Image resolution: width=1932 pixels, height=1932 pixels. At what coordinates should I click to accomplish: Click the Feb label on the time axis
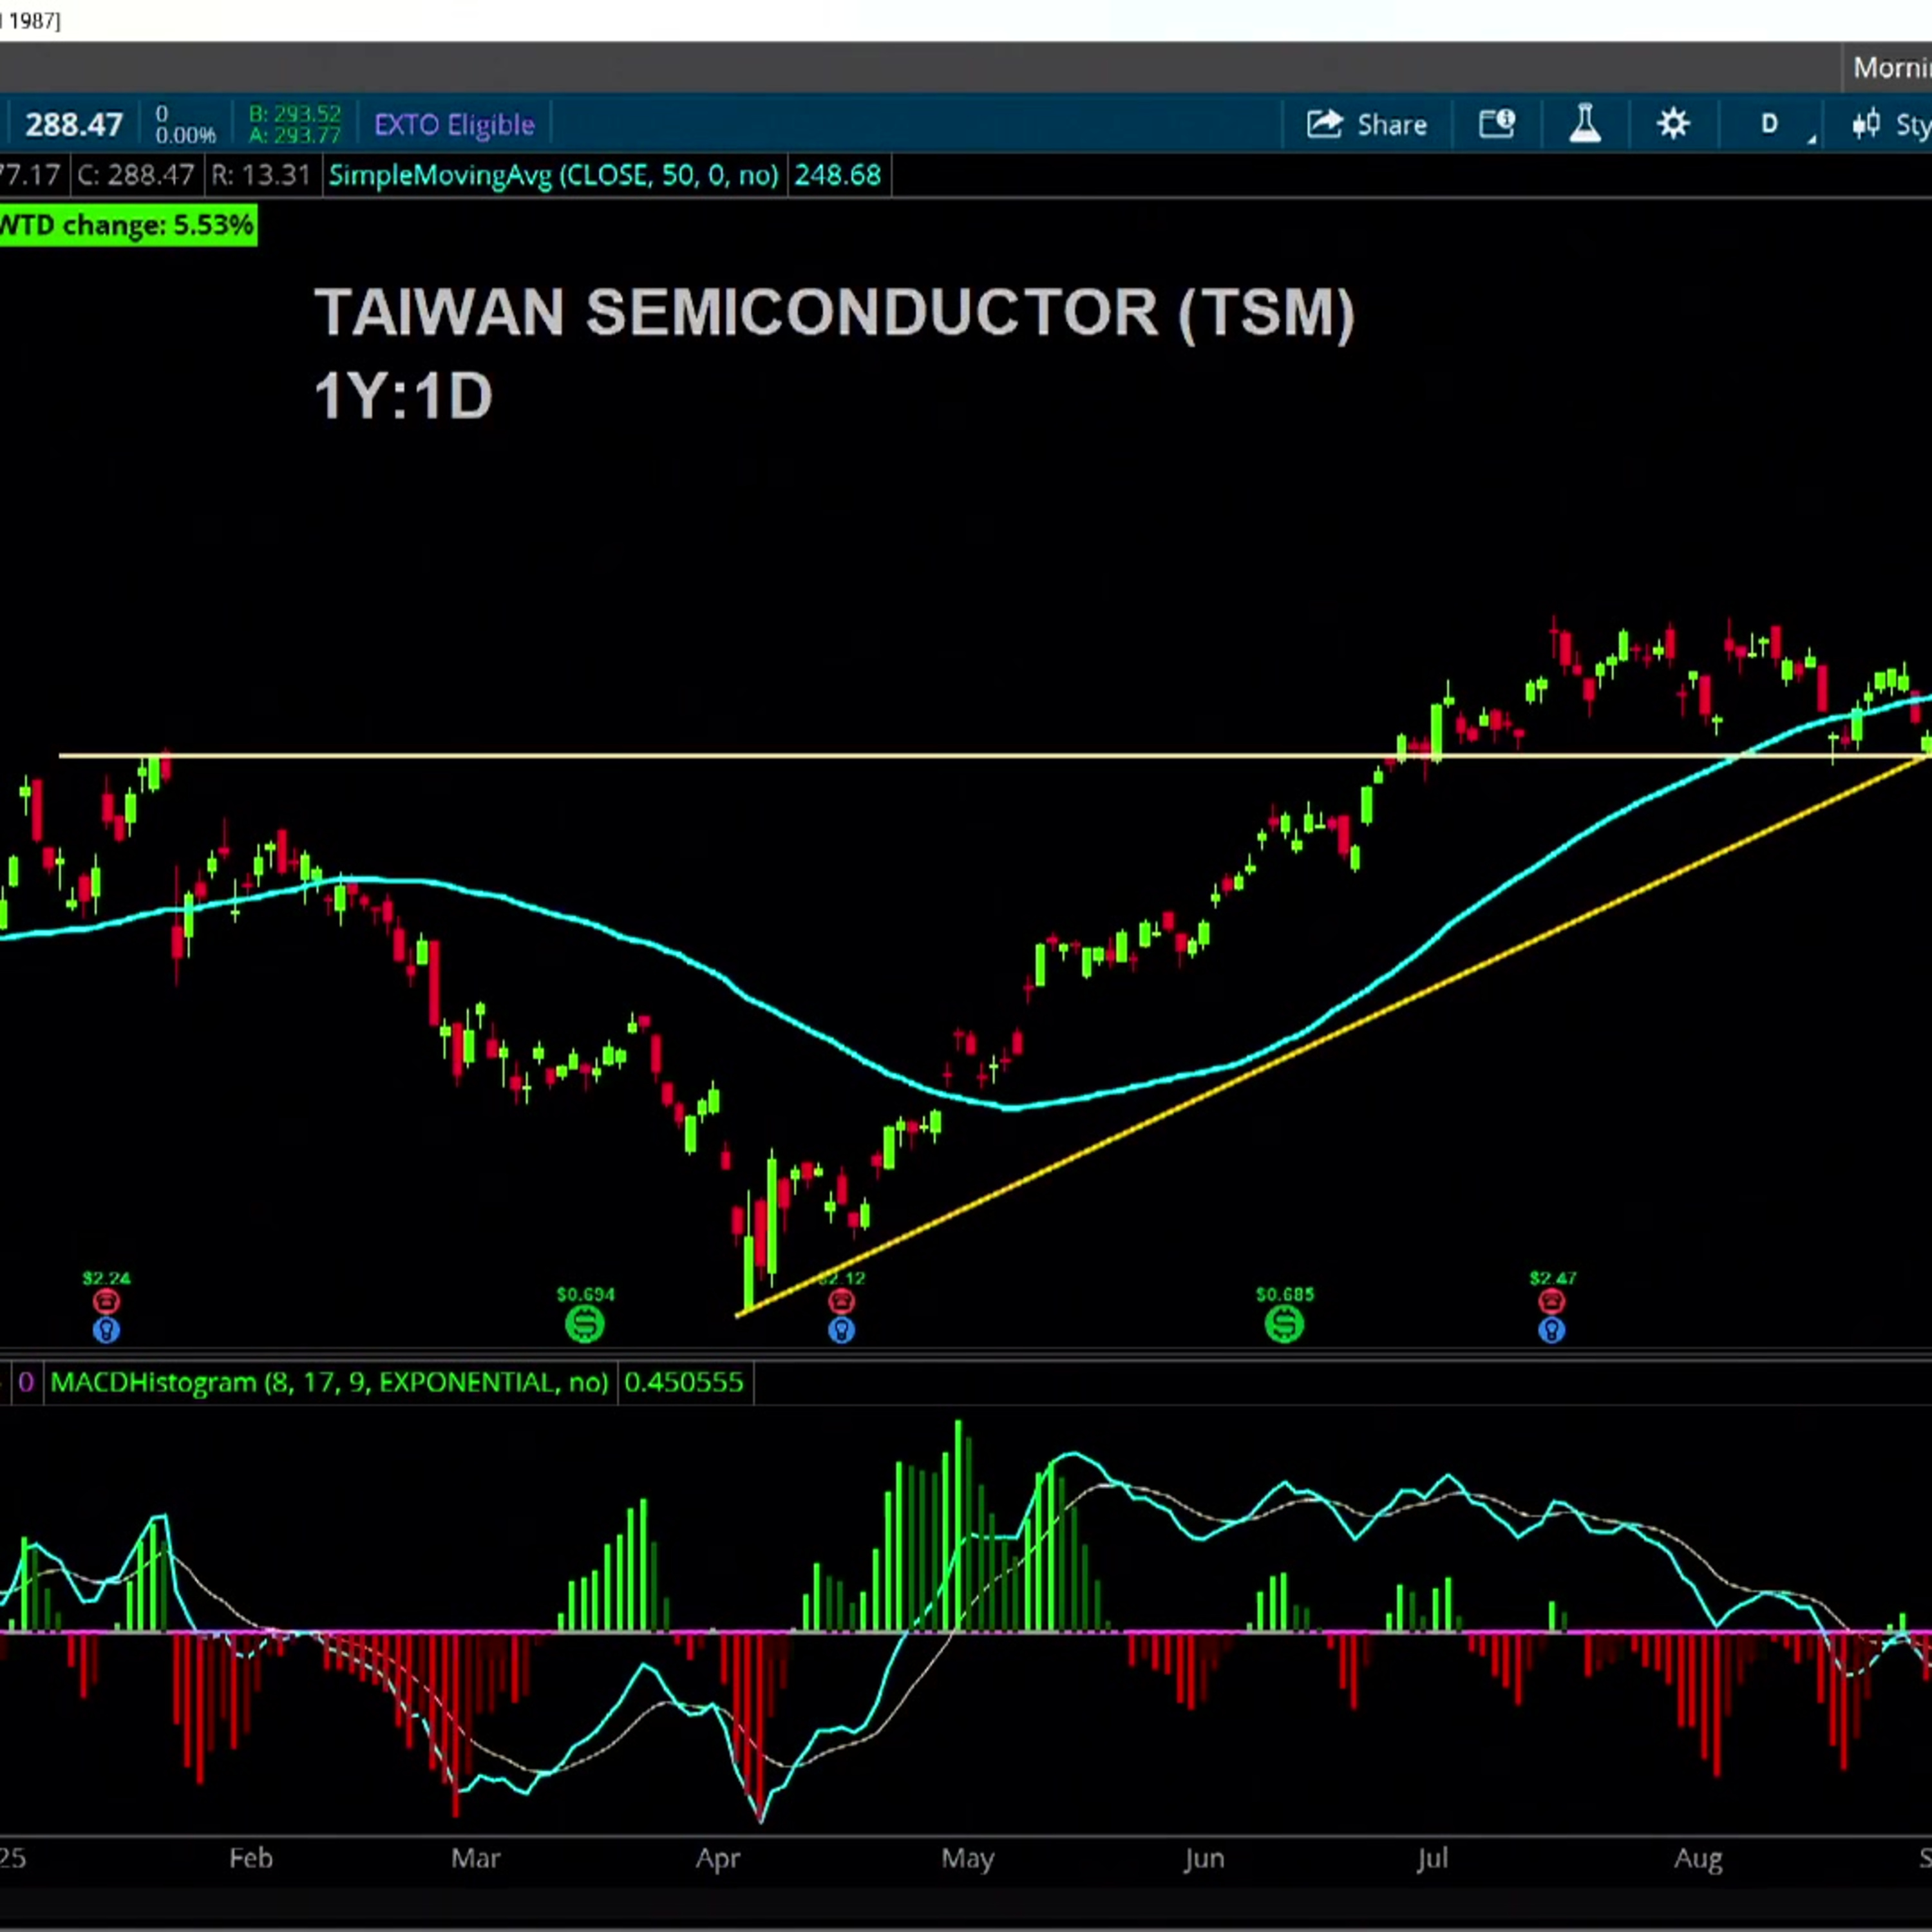tap(251, 1858)
